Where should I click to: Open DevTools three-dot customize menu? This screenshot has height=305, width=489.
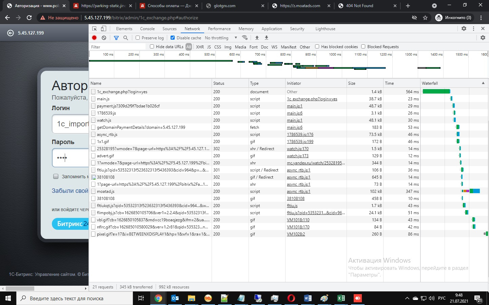point(473,29)
